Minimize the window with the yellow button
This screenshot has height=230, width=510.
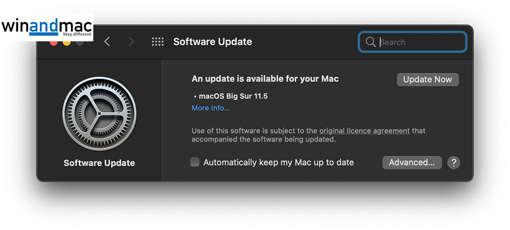coord(66,43)
